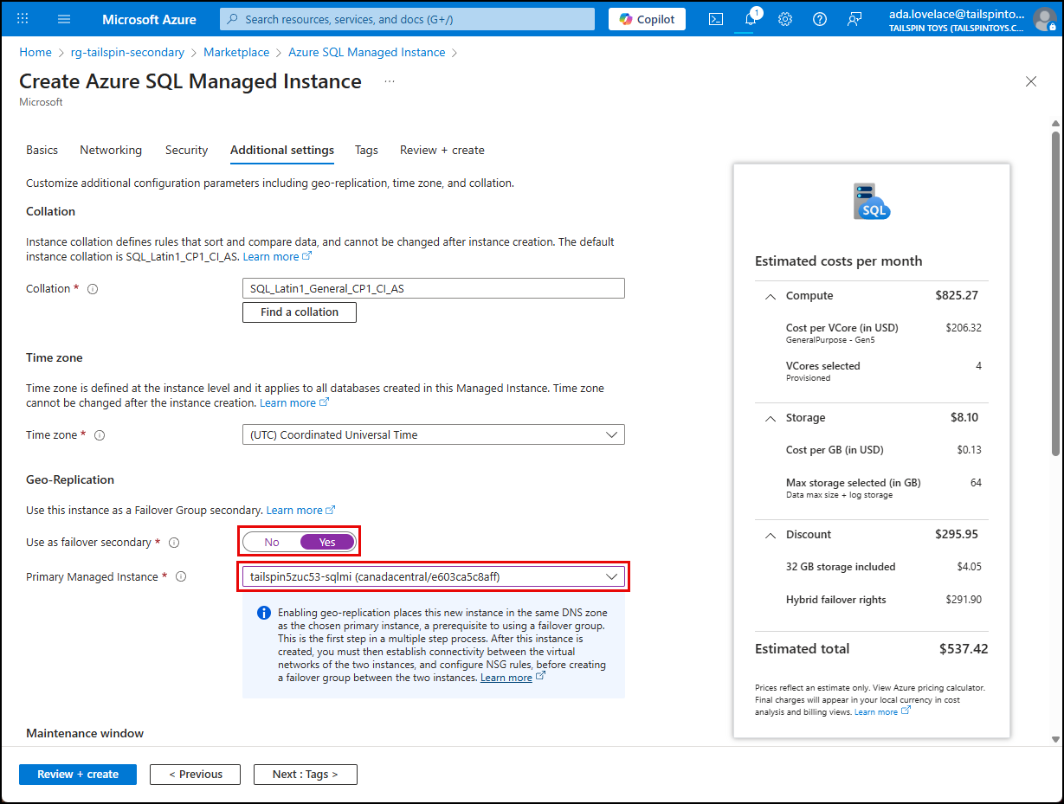Open the Notifications bell
This screenshot has height=804, width=1064.
750,18
